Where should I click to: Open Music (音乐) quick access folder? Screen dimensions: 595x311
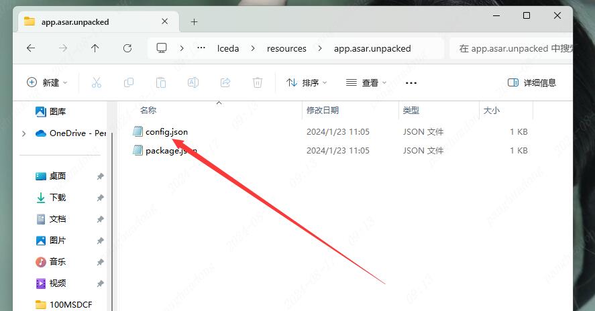coord(58,261)
